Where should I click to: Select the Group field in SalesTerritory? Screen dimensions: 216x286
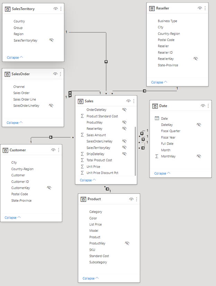(x=18, y=28)
